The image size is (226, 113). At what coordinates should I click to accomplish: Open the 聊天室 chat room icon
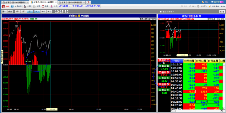212,2
